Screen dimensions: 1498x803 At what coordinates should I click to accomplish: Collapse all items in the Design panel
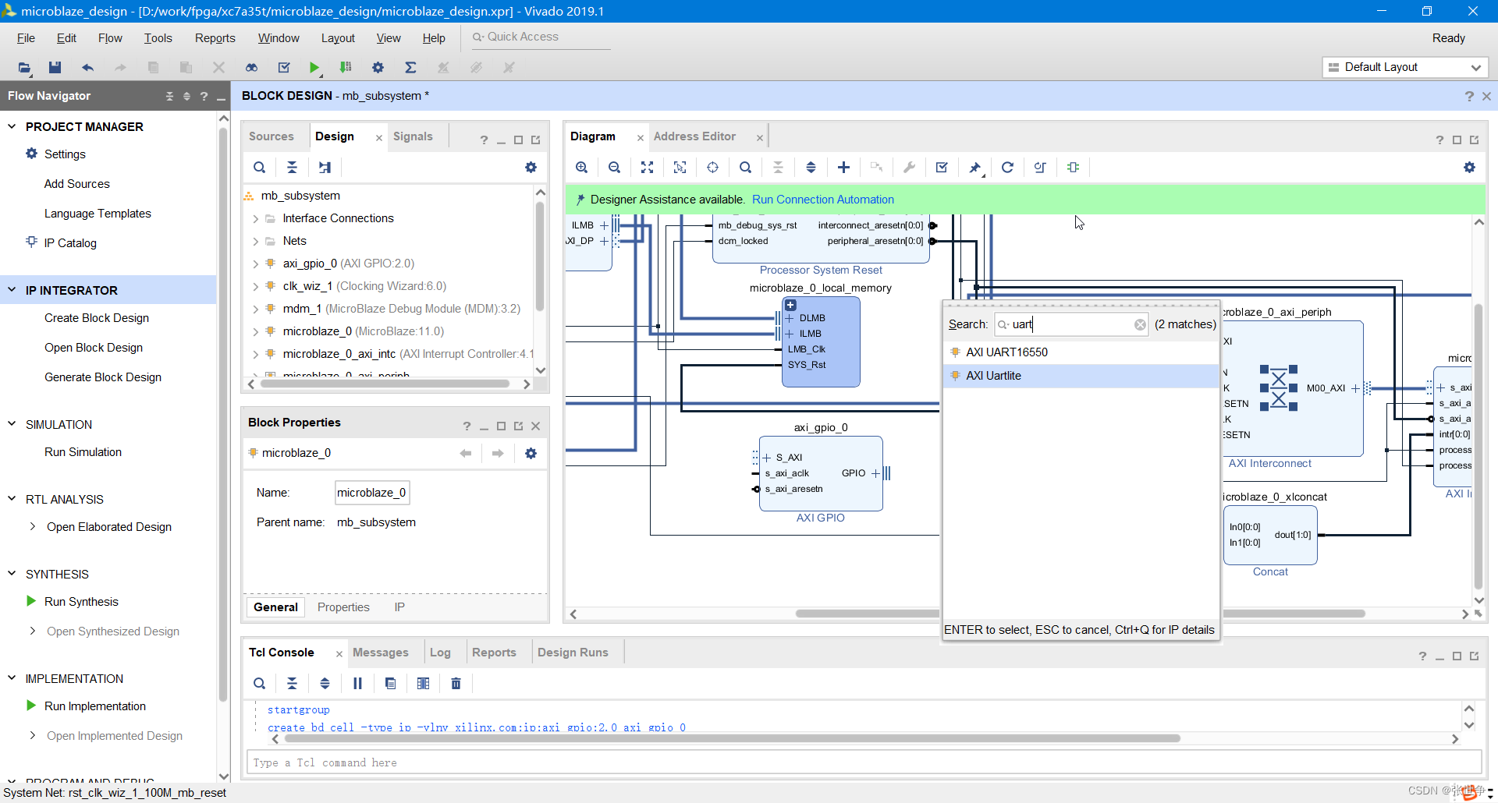292,167
